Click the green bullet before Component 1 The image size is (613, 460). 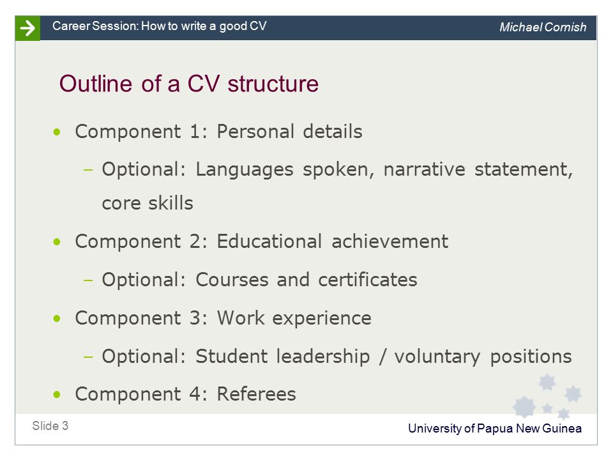pyautogui.click(x=57, y=132)
